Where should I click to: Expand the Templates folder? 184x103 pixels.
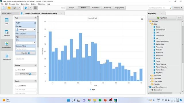coord(150,78)
